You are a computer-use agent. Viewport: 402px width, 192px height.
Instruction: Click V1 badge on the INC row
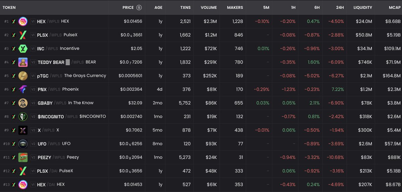[x=33, y=49]
